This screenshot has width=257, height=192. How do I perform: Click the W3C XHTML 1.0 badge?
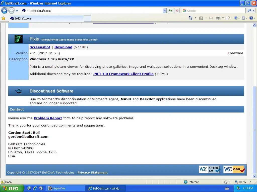coord(210,169)
